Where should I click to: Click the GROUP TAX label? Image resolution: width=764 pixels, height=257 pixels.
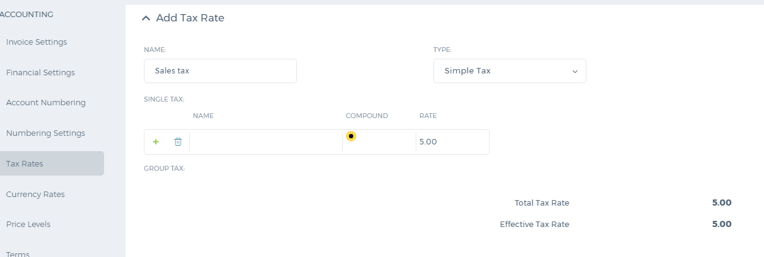pyautogui.click(x=164, y=168)
